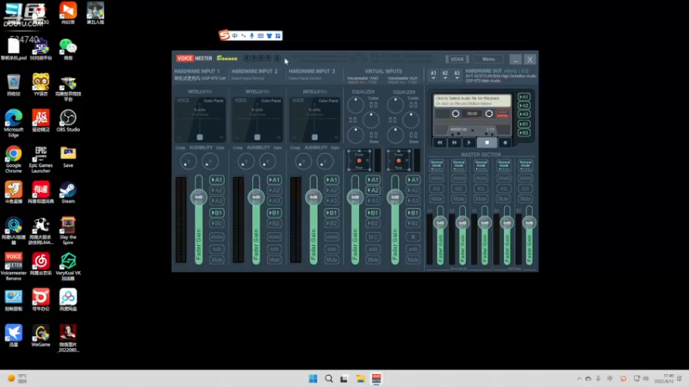Enable mono on Hardware Input 3
Image resolution: width=689 pixels, height=387 pixels.
[332, 237]
